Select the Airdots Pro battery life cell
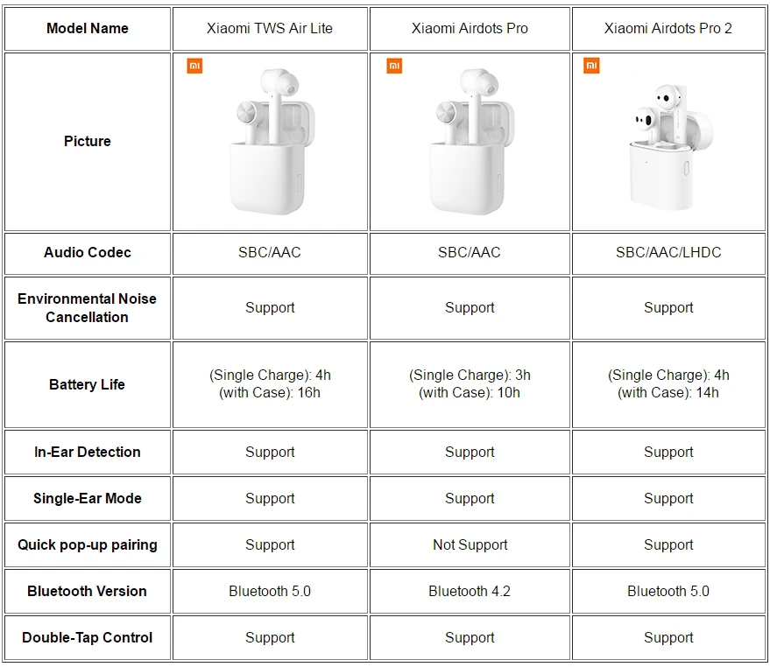The width and height of the screenshot is (770, 667). click(x=470, y=384)
